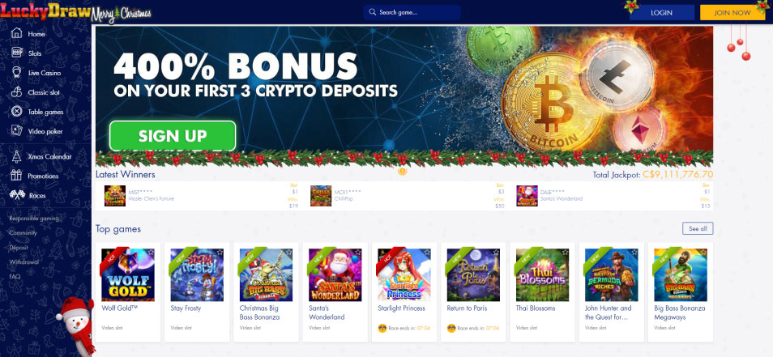Open the Responsible gaming link
Image resolution: width=773 pixels, height=357 pixels.
point(34,218)
